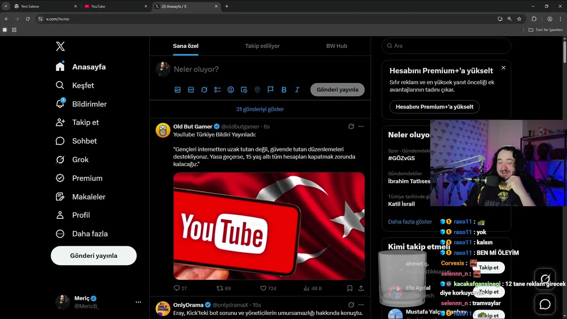
Task: Reload the page
Action: tap(27, 19)
